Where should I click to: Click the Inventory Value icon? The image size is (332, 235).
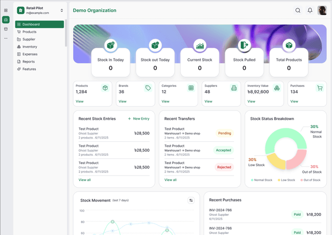click(x=277, y=88)
